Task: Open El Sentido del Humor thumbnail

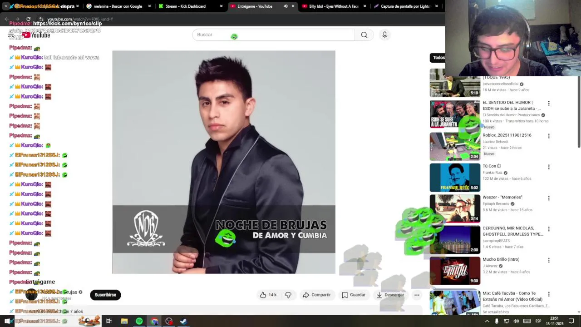Action: 455,114
